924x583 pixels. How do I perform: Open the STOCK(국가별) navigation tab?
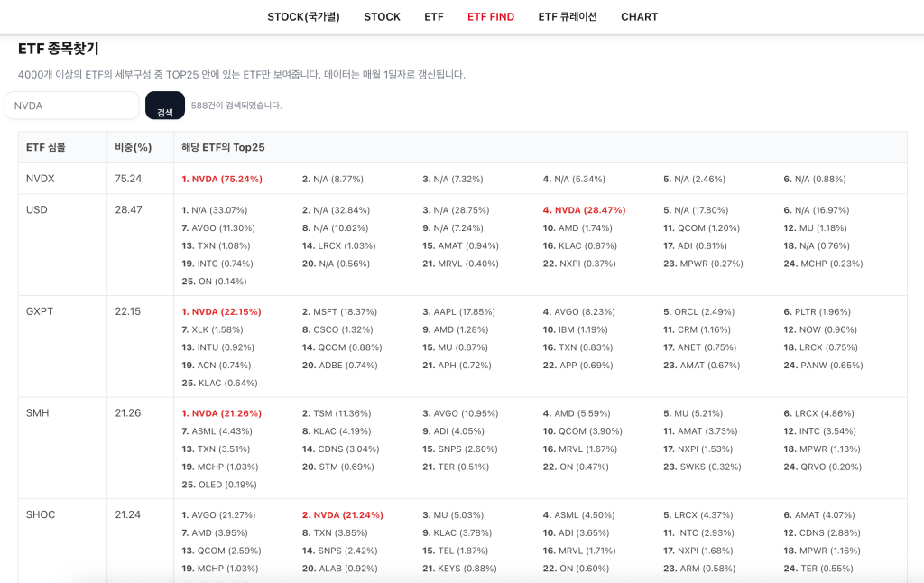coord(303,17)
